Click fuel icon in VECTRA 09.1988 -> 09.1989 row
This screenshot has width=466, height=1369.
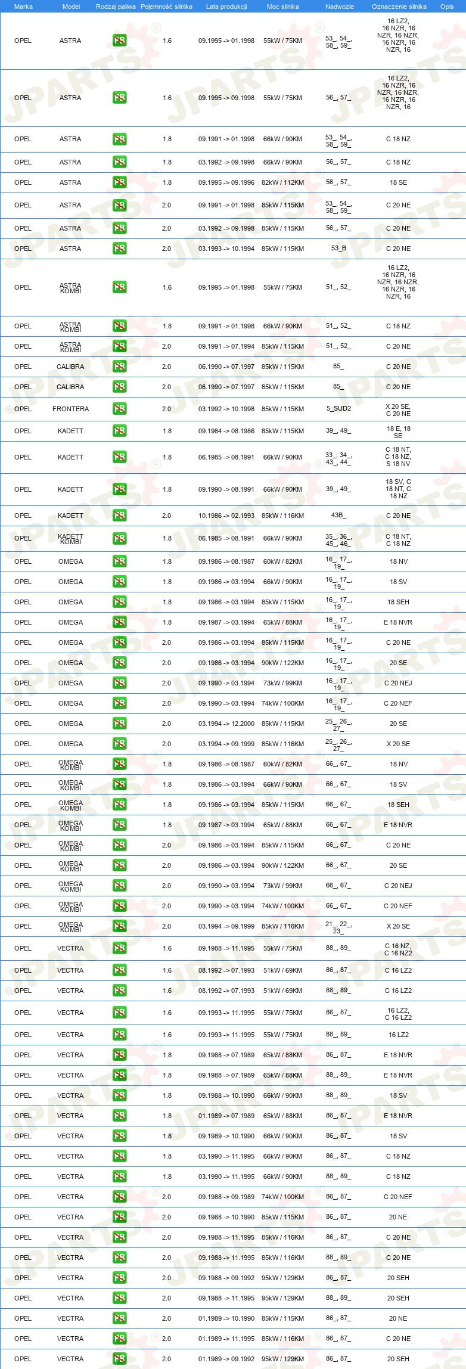[x=119, y=1197]
